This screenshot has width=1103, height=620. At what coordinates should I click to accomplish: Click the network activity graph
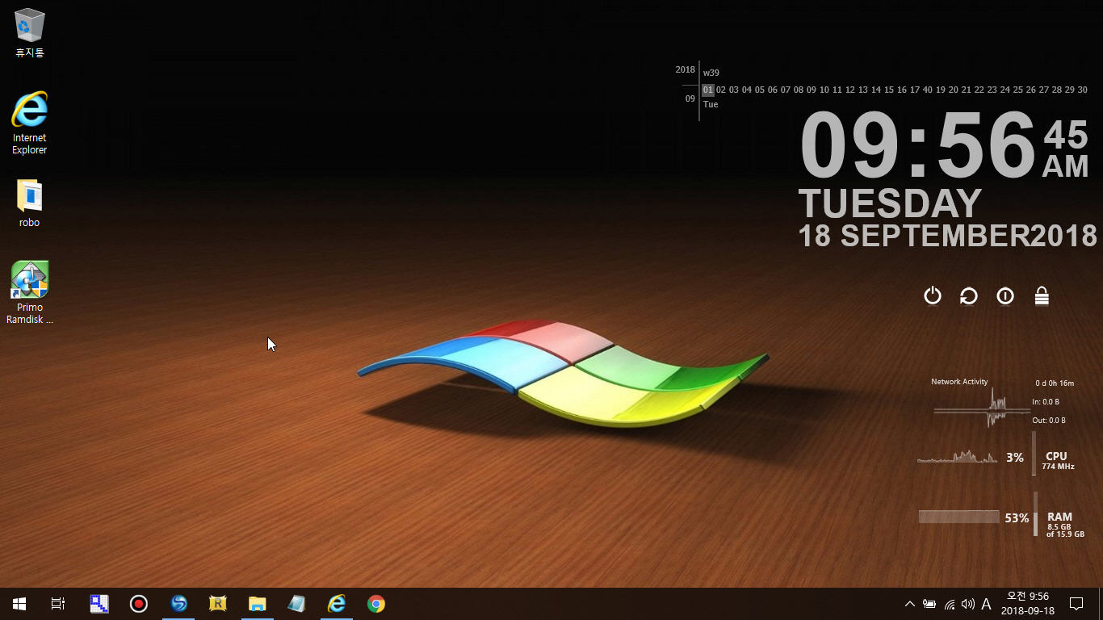pos(980,409)
